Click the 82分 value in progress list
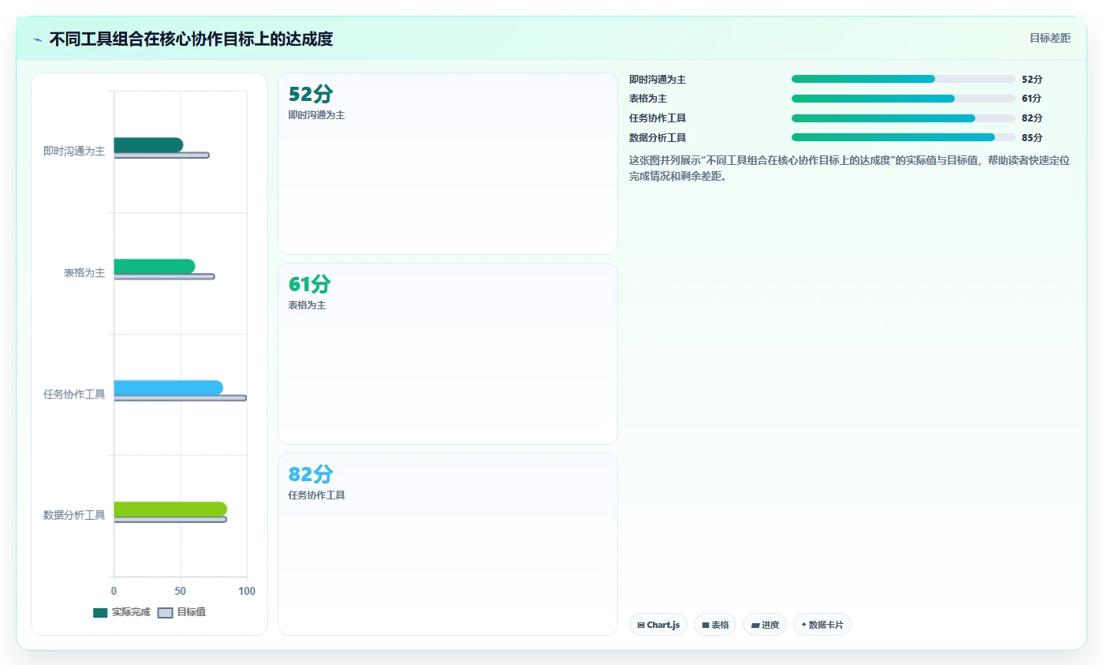The height and width of the screenshot is (665, 1103). [1032, 118]
